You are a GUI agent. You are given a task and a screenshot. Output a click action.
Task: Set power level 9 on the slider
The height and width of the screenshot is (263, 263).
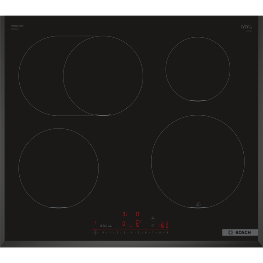pos(167,232)
